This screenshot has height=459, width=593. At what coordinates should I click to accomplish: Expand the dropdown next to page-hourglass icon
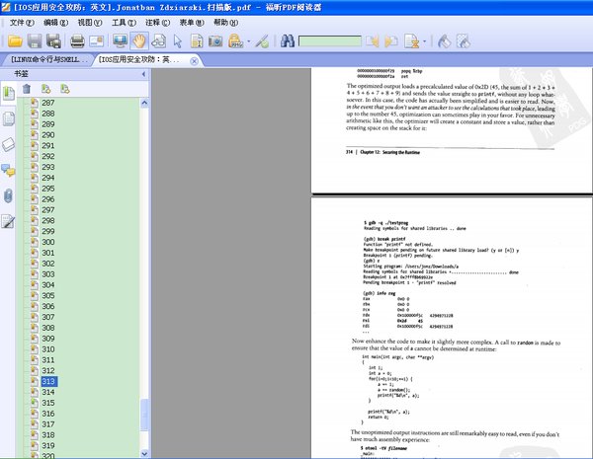coord(422,42)
